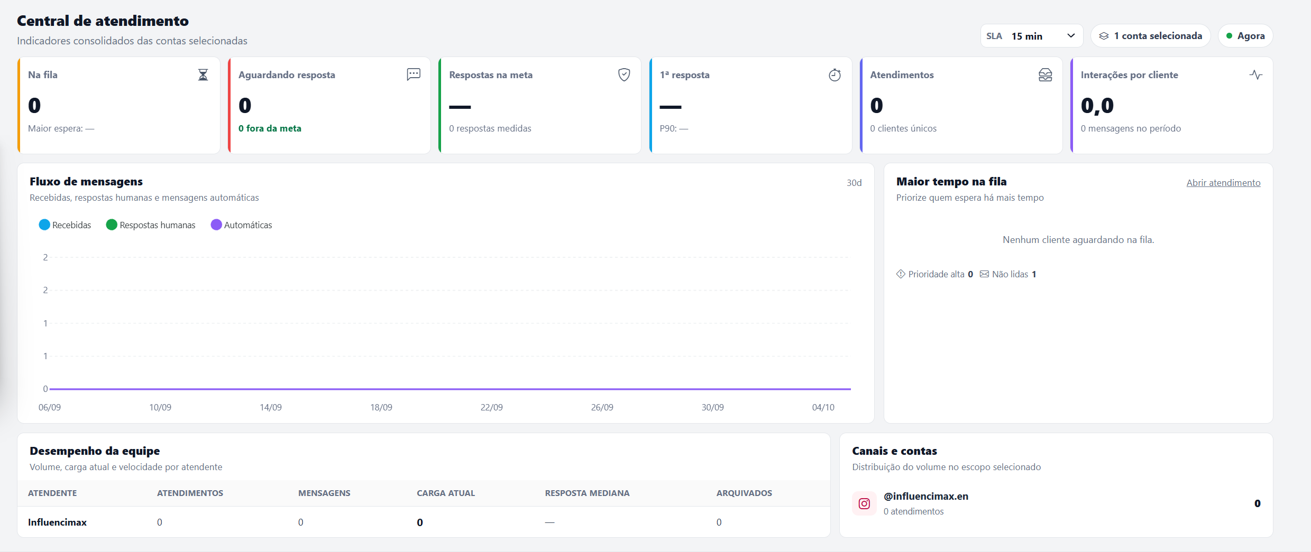Toggle the Automáticas legend series
This screenshot has height=552, width=1311.
241,225
